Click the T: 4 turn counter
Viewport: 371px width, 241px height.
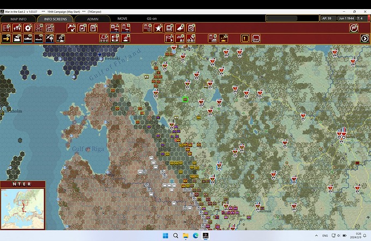tap(362, 18)
